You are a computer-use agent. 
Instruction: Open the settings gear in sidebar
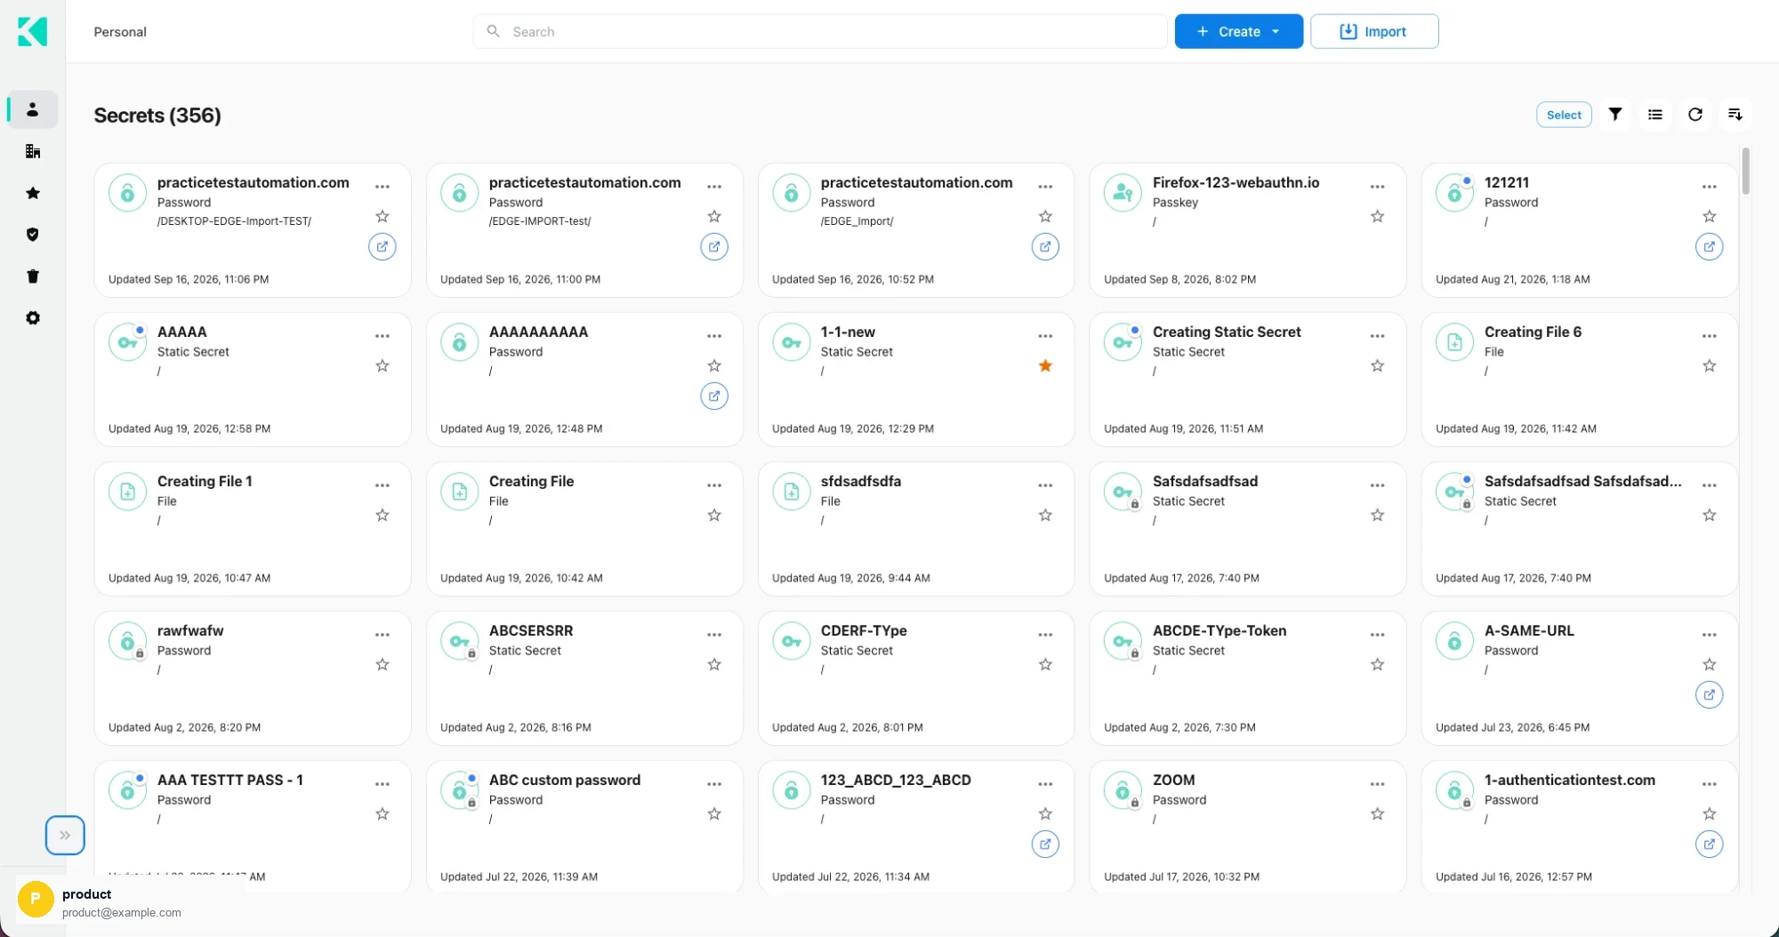click(x=33, y=318)
